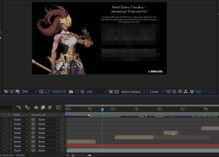219x157 pixels.
Task: Enable the Frame Blending switch icon
Action: point(43,107)
